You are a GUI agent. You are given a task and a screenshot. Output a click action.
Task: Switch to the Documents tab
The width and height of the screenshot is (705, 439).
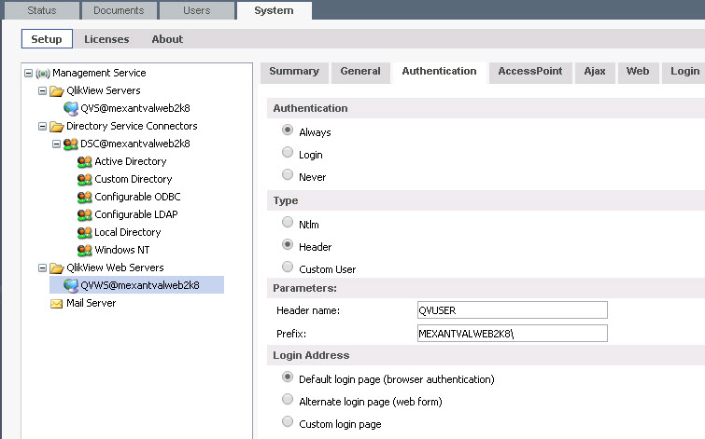point(119,10)
